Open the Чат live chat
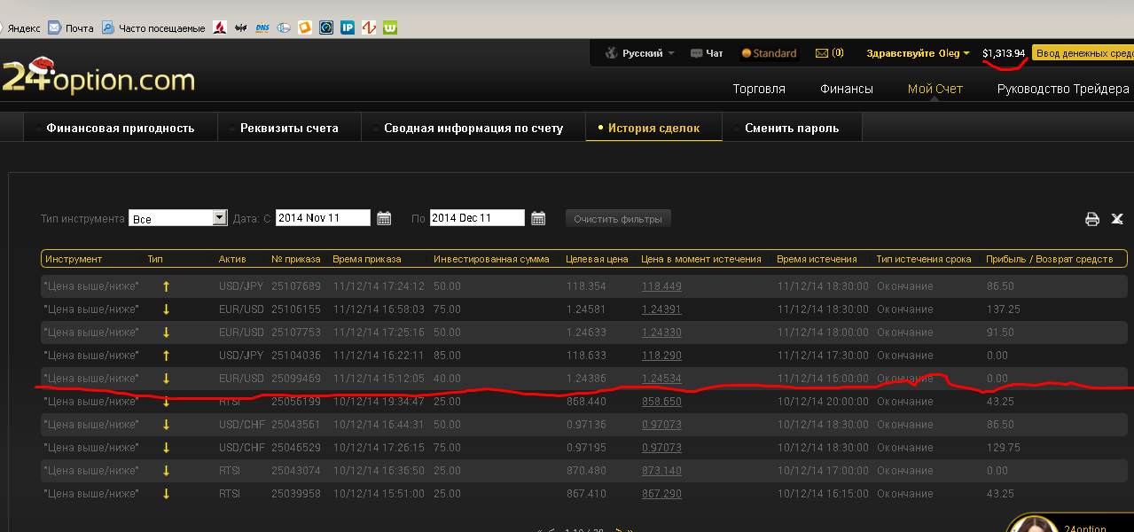The width and height of the screenshot is (1134, 532). pos(707,53)
